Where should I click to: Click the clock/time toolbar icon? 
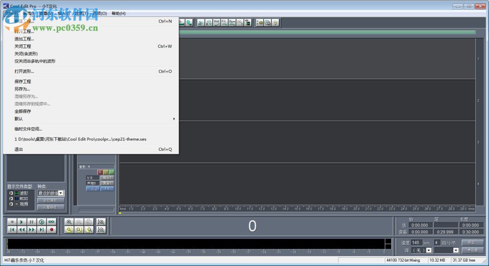(267, 22)
